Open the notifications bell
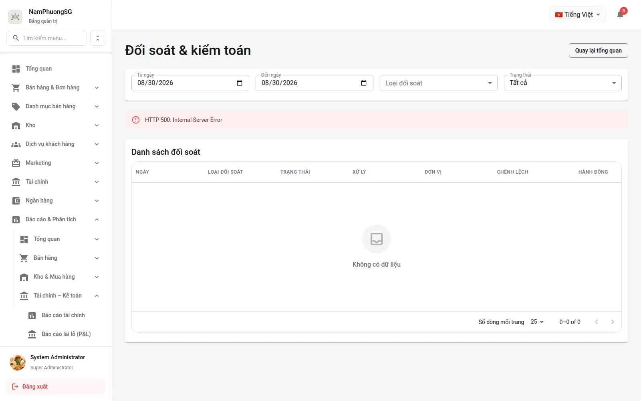 [x=620, y=15]
